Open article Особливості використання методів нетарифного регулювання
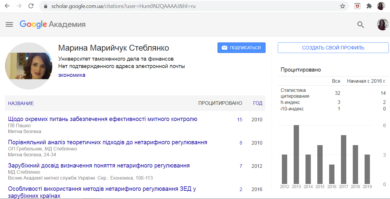 click(x=102, y=192)
